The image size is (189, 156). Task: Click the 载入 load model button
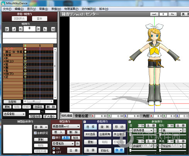tap(58, 132)
